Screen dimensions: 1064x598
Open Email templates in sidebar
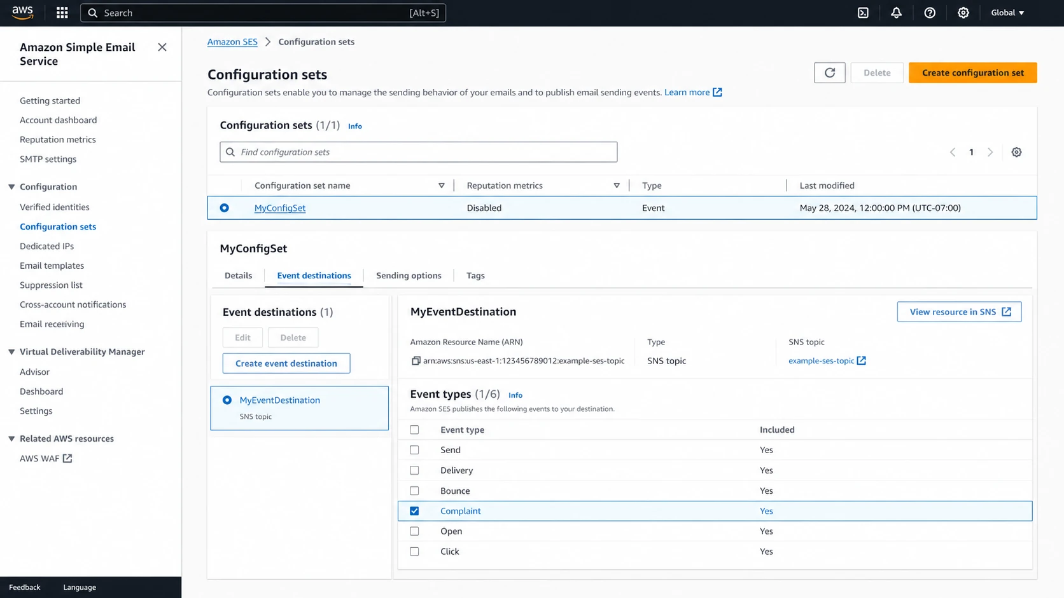52,266
